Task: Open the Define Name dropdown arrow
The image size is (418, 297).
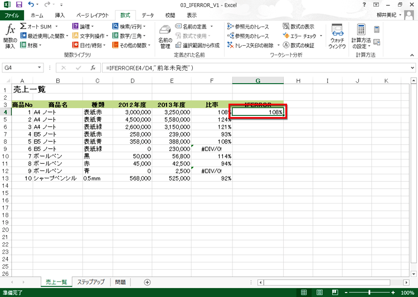Action: [212, 26]
